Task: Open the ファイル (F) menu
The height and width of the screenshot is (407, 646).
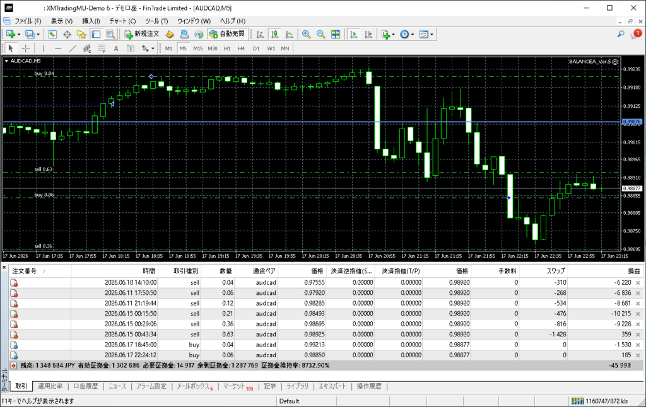Action: [x=28, y=21]
